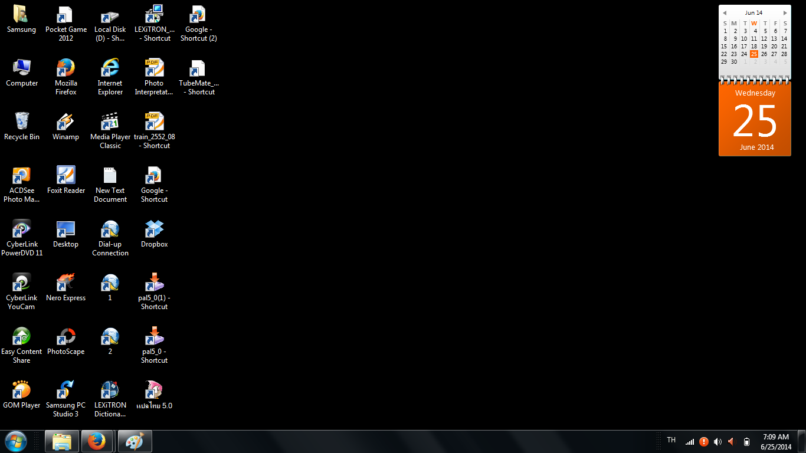The height and width of the screenshot is (453, 806).
Task: Select the LEXiTRON Dictionary desktop shortcut
Action: (110, 399)
